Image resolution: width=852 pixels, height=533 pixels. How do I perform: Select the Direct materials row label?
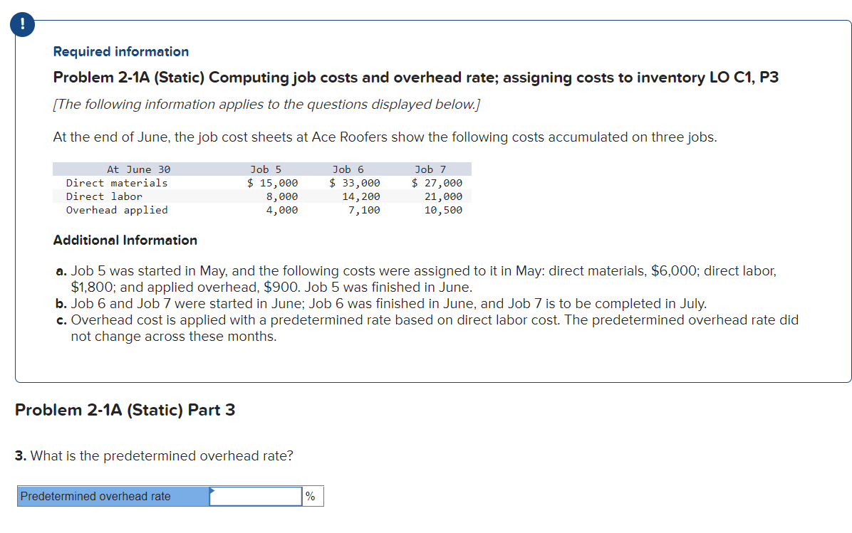pyautogui.click(x=116, y=183)
